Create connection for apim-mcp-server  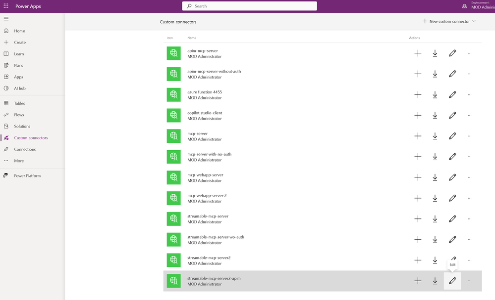point(418,53)
